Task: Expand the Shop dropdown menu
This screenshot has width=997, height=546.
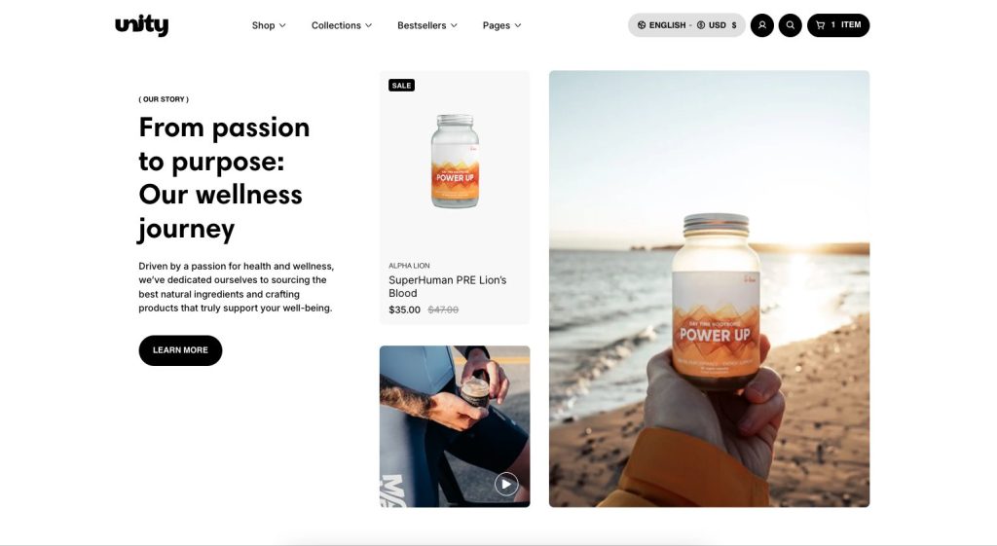Action: [x=269, y=25]
